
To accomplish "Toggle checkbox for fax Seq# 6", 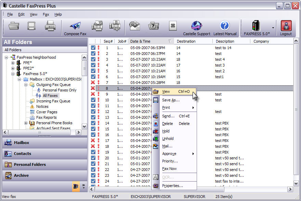I will [x=93, y=77].
